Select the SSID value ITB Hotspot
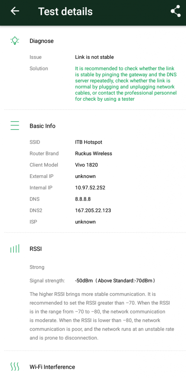Screen dimensions: 186x379 (89, 142)
